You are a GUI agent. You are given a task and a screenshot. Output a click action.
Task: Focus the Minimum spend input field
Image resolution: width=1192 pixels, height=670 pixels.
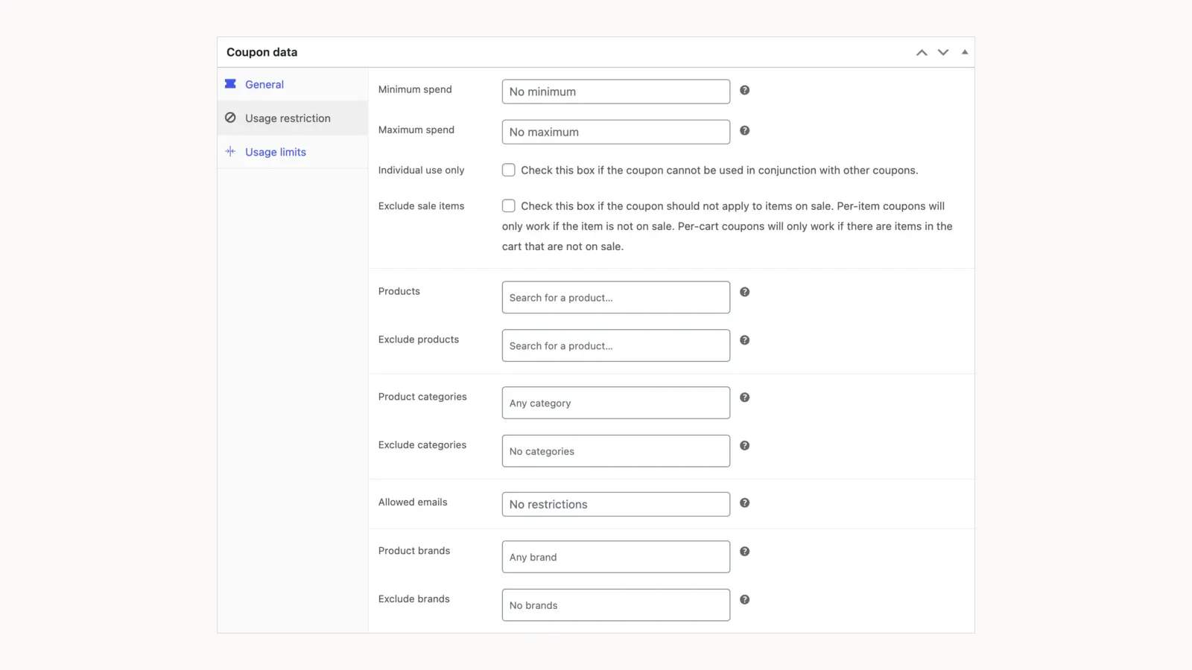tap(616, 92)
